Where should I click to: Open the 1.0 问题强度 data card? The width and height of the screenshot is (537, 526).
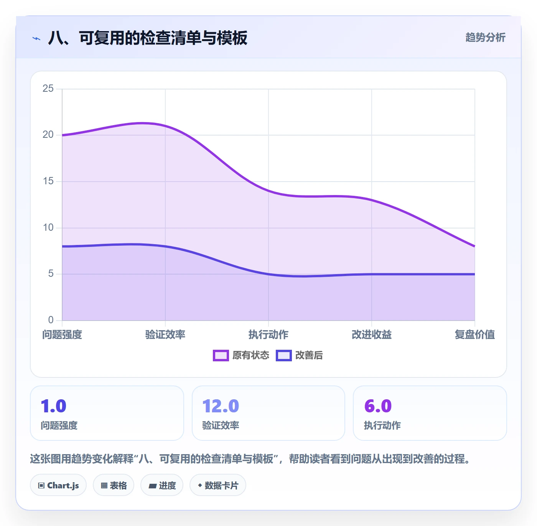coord(107,413)
